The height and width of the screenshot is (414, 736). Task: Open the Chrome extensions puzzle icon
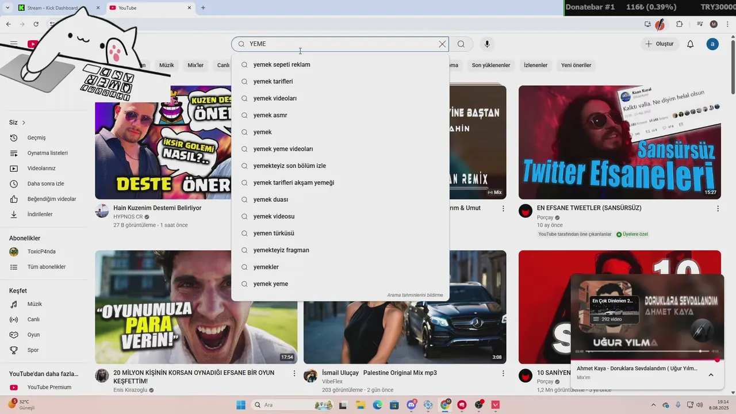tap(679, 24)
